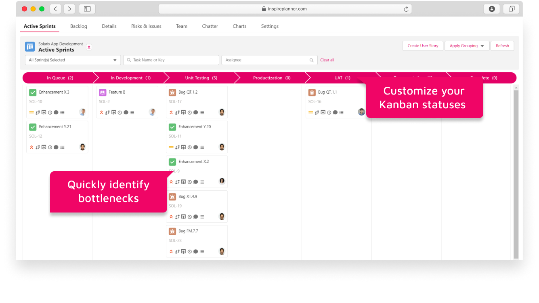The image size is (539, 303).
Task: Open comment bubble on Enhancement Y.21 card
Action: tap(56, 147)
